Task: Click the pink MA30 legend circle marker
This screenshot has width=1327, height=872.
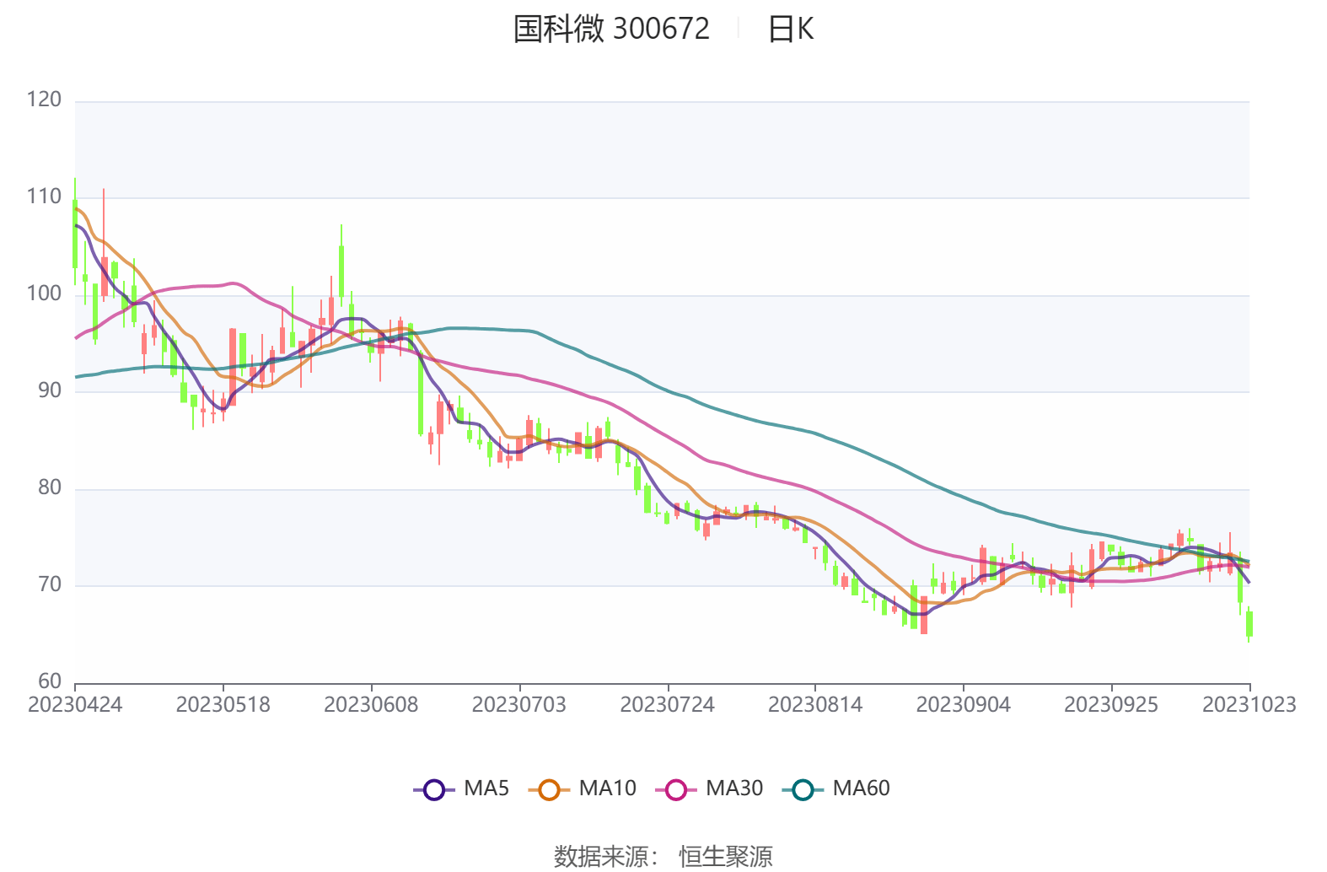Action: pos(675,790)
